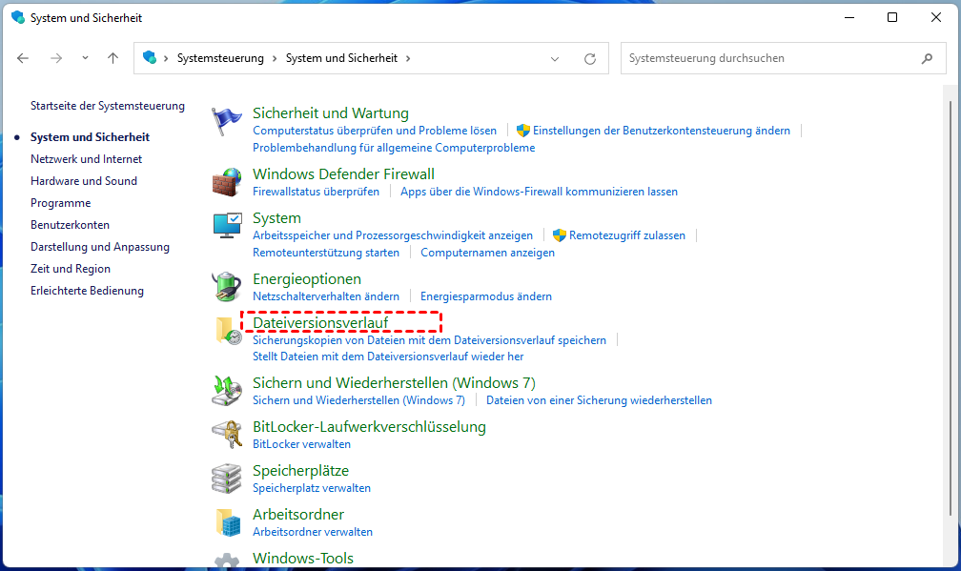Expand chevron after System und Sicherheit breadcrumb
This screenshot has height=571, width=961.
[408, 58]
